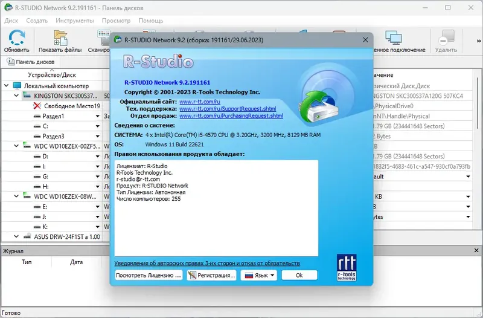Select the Раздел3 partition
Image resolution: width=483 pixels, height=318 pixels.
[x=53, y=137]
